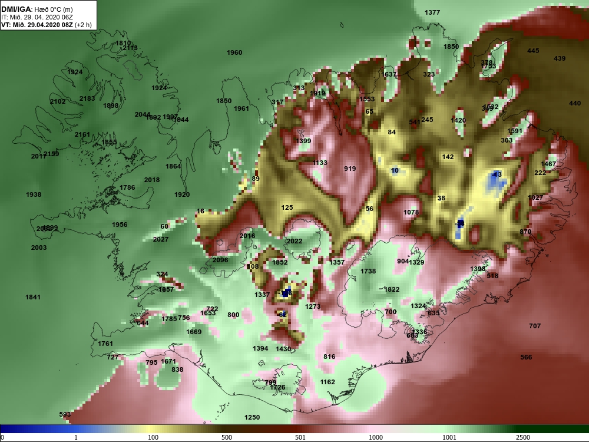This screenshot has height=442, width=589.
Task: Click the map value '1162'
Action: pos(327,382)
